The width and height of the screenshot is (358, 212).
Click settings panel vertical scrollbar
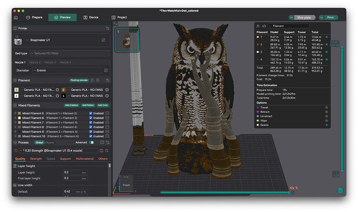click(x=109, y=166)
